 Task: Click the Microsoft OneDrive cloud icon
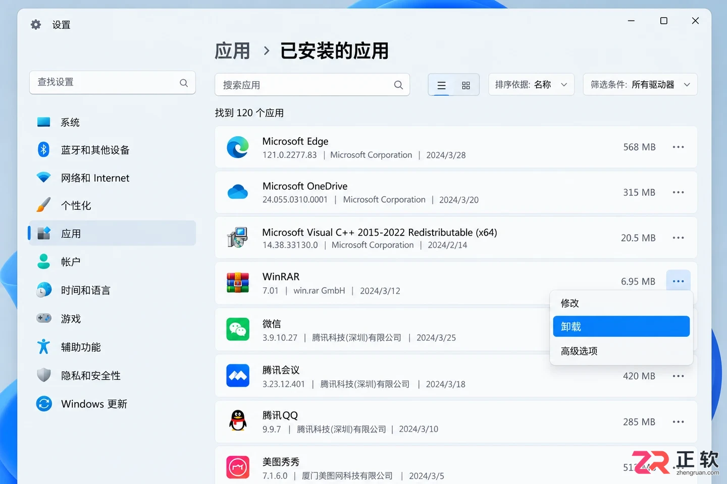click(238, 192)
